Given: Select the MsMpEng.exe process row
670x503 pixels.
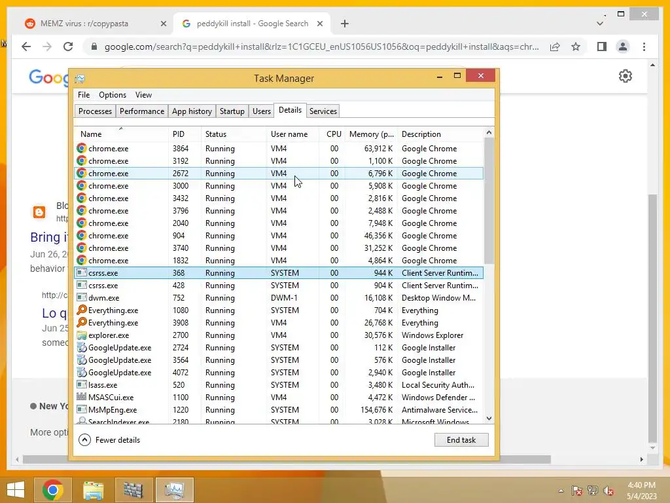Looking at the screenshot, I should tap(279, 410).
